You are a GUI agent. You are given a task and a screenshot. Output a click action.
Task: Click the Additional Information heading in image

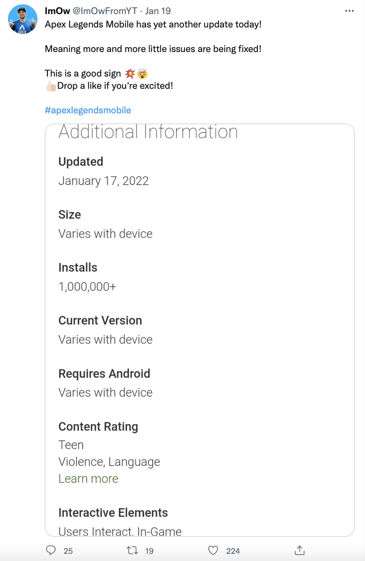[148, 132]
